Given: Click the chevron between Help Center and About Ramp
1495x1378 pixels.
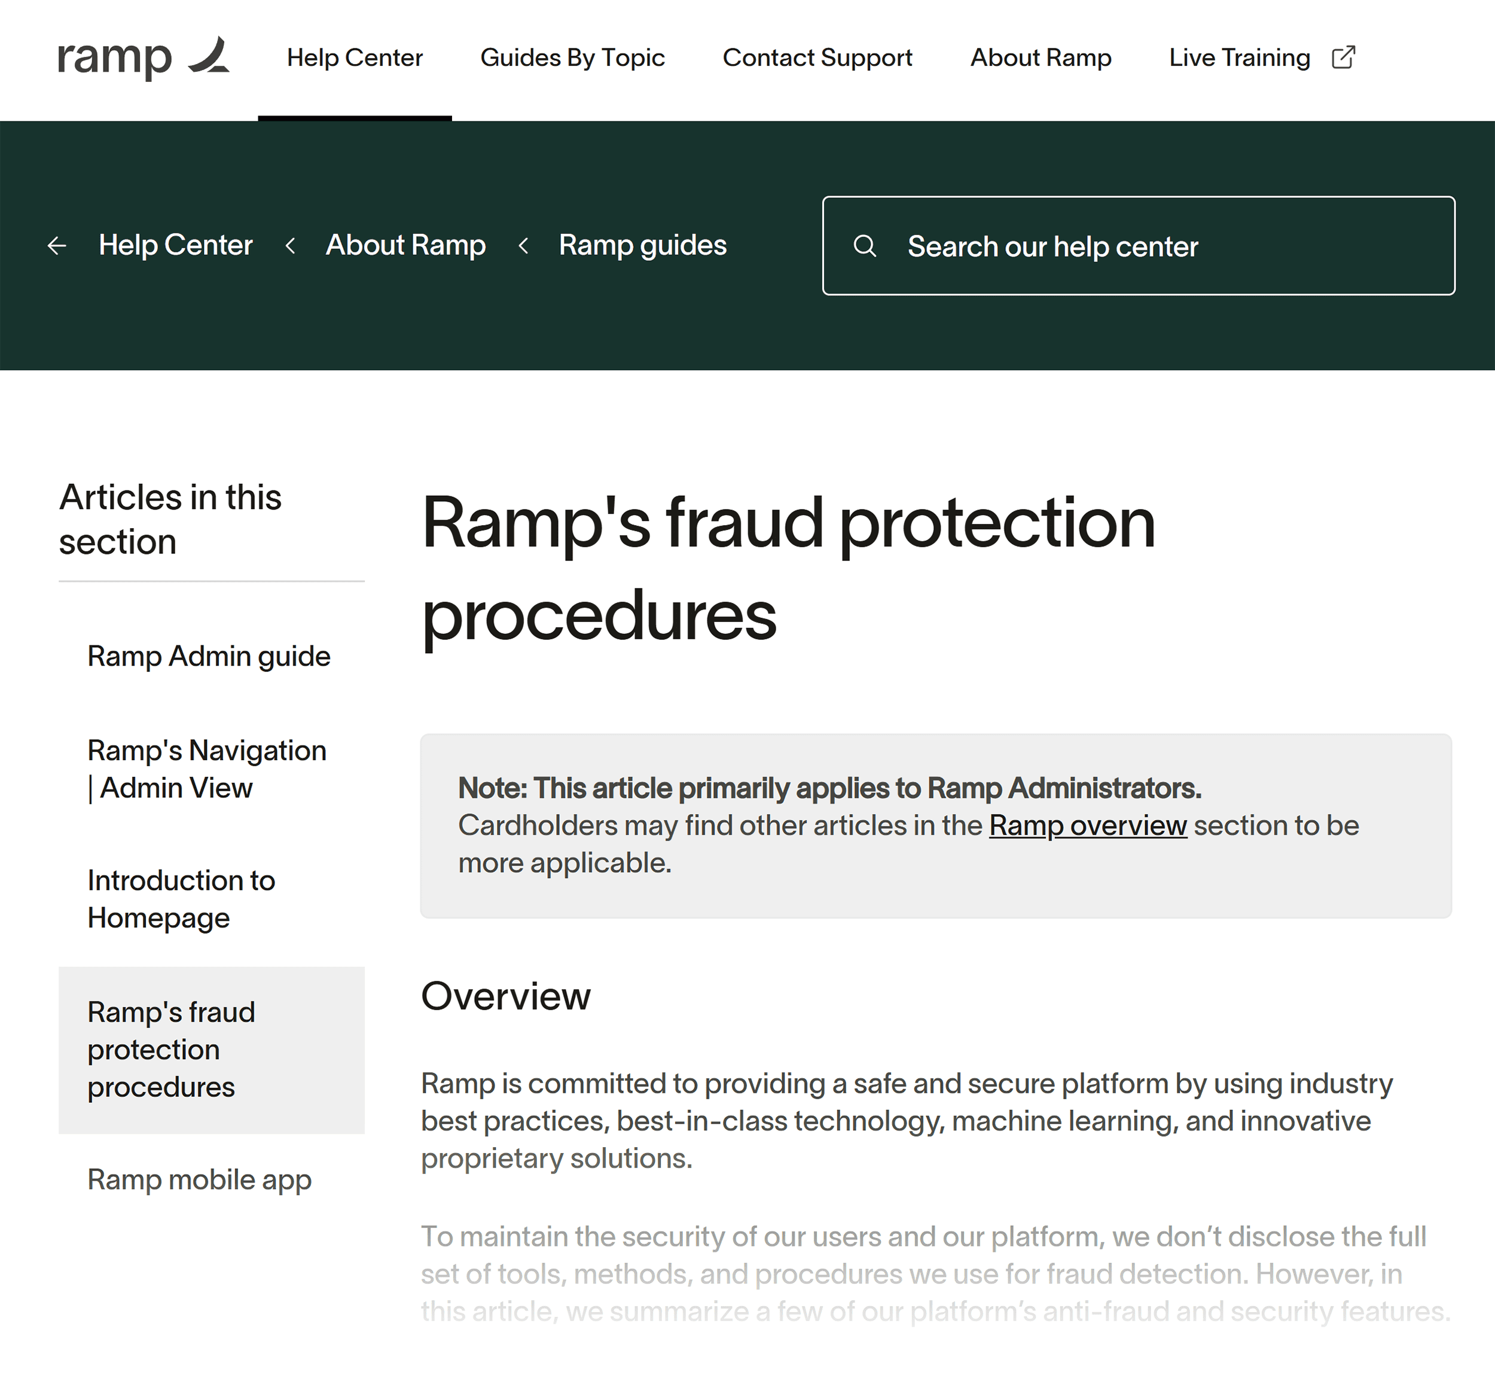Looking at the screenshot, I should pos(290,245).
